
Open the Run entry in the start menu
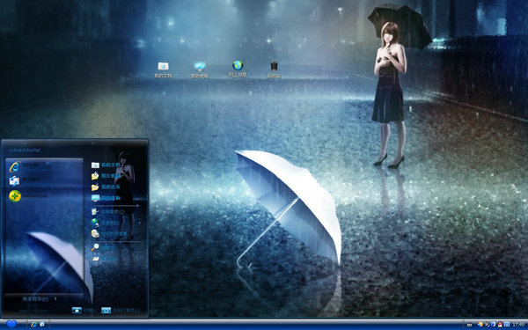click(x=104, y=259)
